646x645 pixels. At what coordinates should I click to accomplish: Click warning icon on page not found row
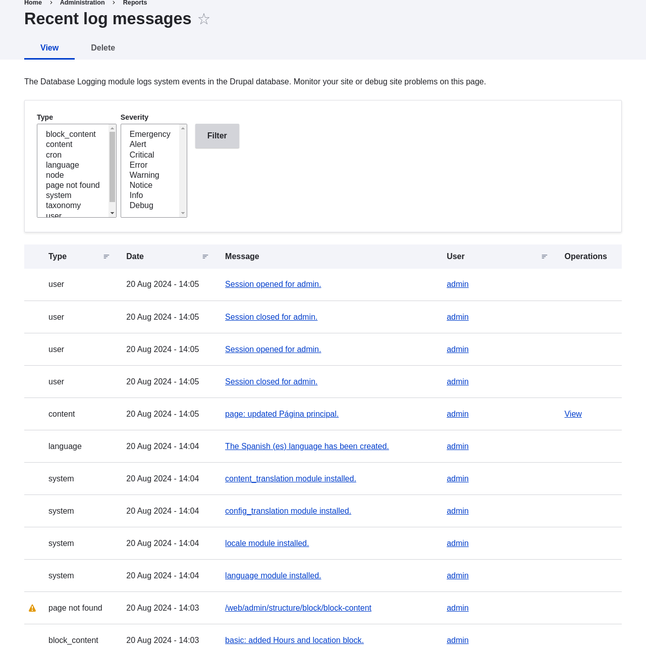32,608
